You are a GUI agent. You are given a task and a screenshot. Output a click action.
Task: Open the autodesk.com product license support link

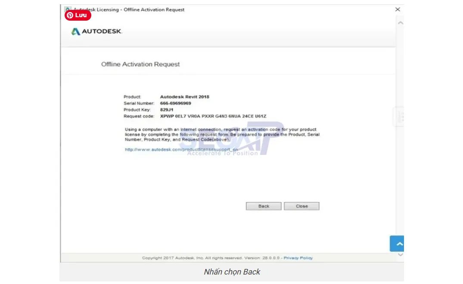tap(181, 150)
